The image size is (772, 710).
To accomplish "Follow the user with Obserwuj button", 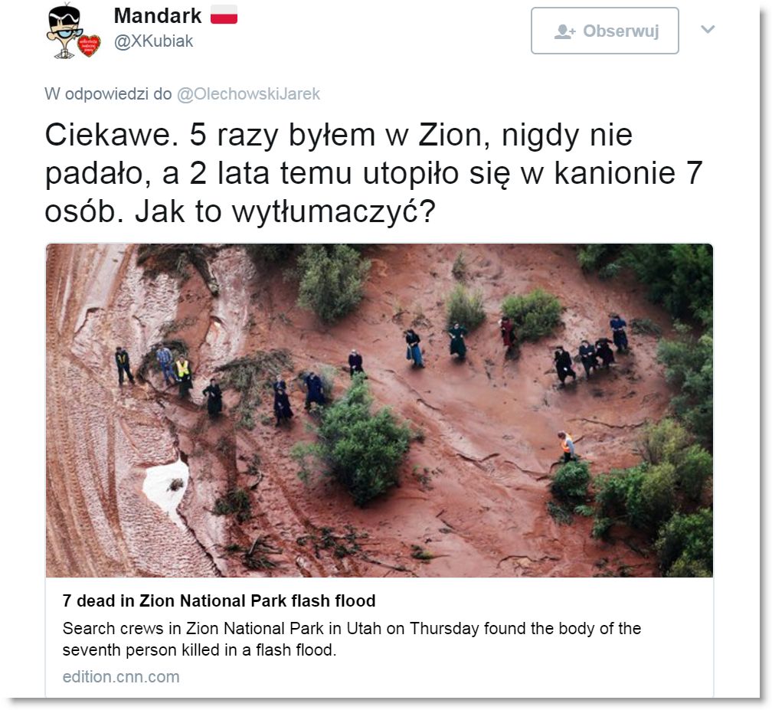I will point(604,31).
